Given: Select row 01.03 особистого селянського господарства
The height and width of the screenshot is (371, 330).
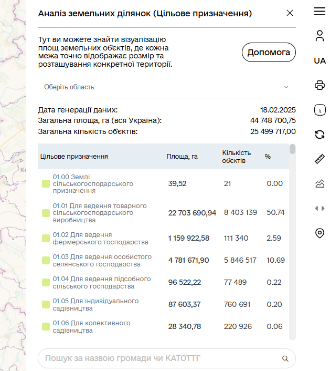Looking at the screenshot, I should point(163,260).
